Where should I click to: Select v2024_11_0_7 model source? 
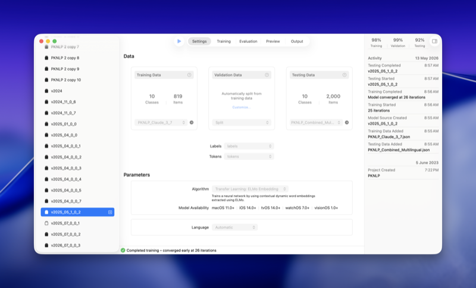coord(77,113)
